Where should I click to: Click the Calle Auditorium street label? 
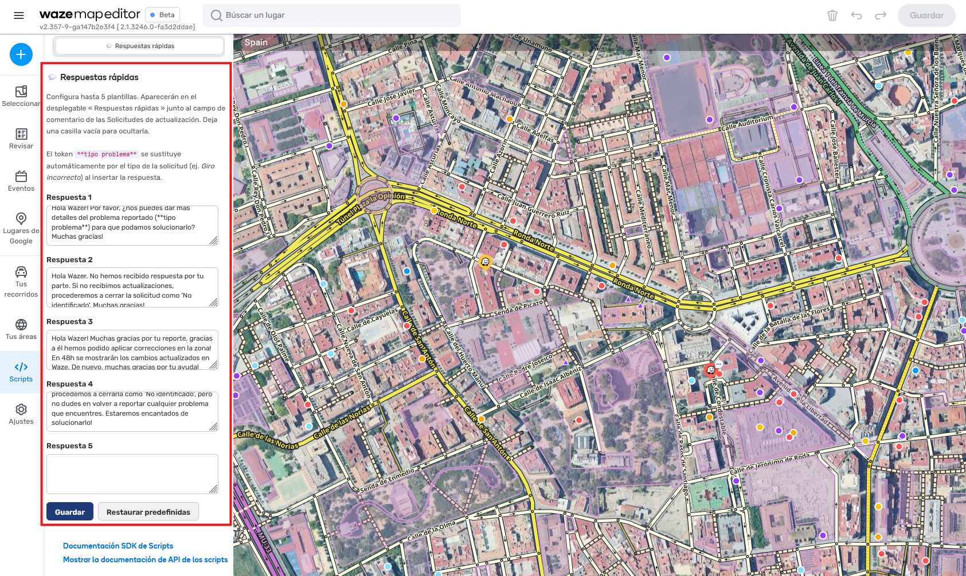click(747, 123)
